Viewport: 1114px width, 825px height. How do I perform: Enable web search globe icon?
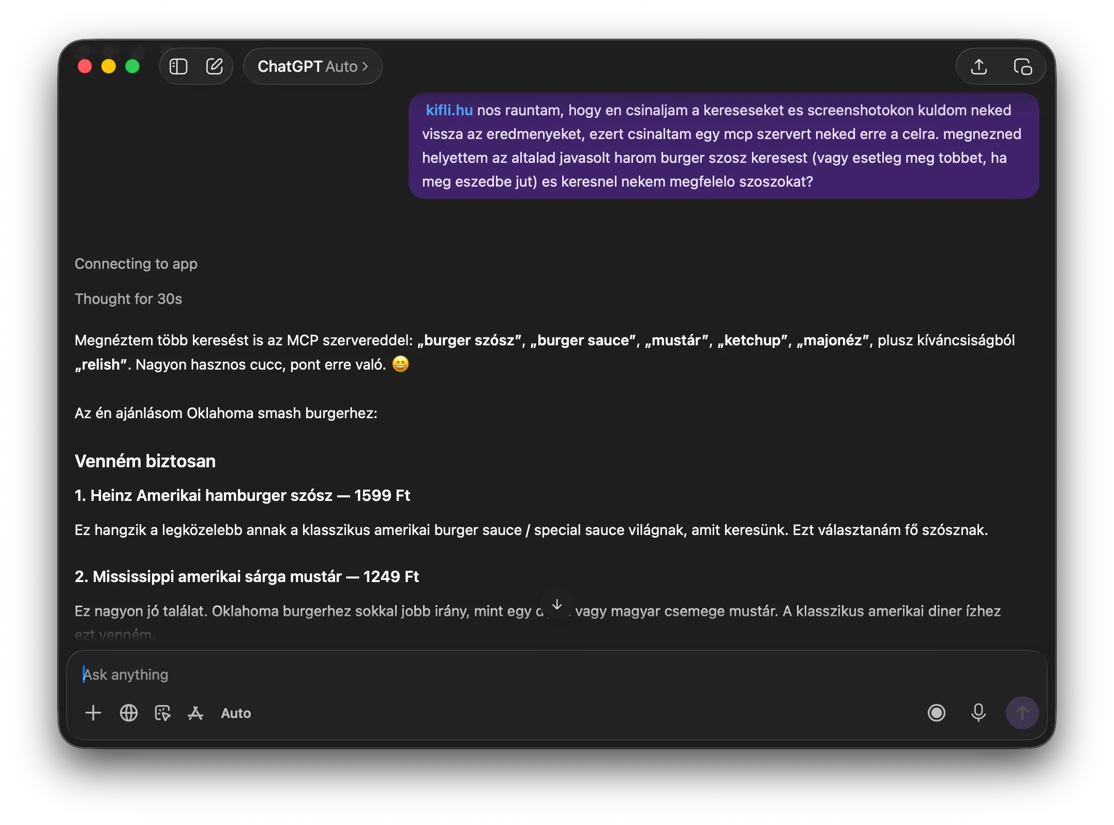129,713
